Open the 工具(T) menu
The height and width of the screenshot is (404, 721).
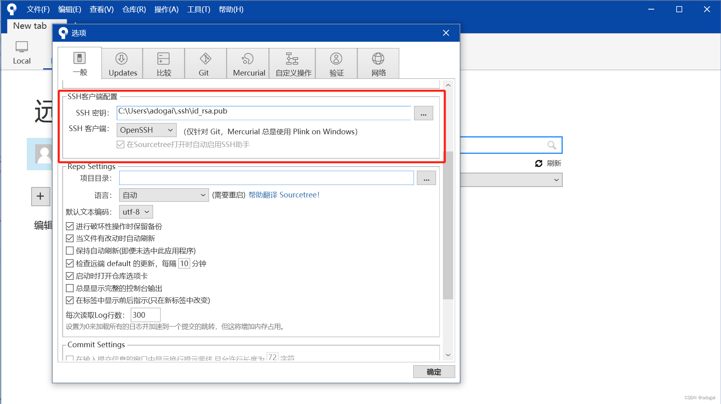(x=199, y=9)
